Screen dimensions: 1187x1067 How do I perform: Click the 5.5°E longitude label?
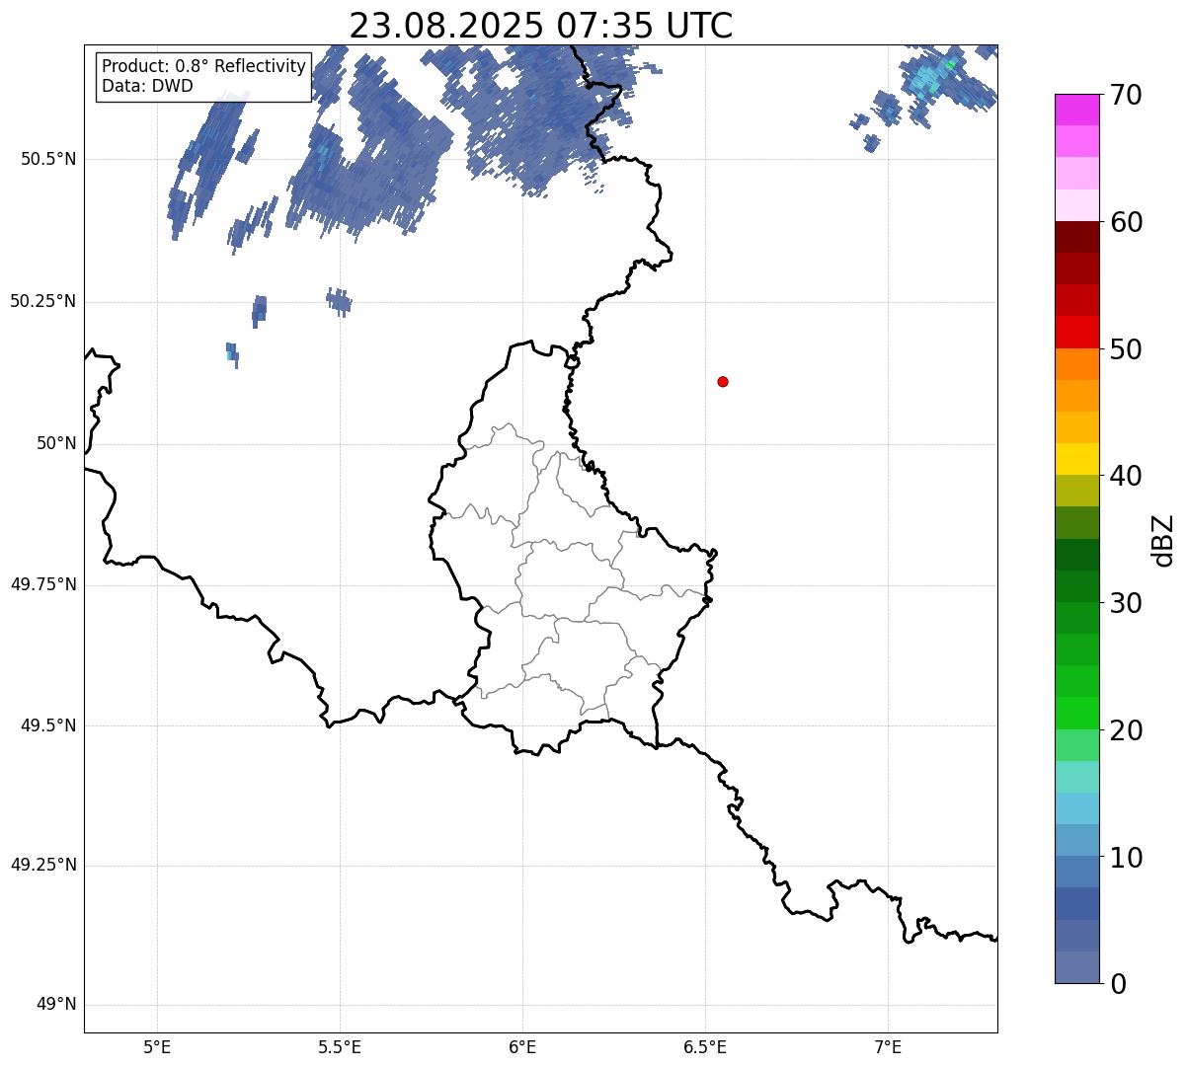click(x=340, y=1046)
